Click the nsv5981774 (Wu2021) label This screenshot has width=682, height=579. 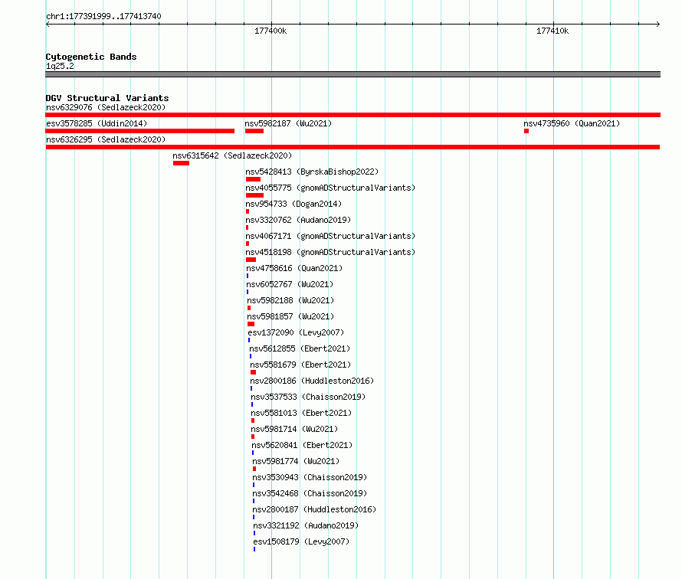[296, 461]
